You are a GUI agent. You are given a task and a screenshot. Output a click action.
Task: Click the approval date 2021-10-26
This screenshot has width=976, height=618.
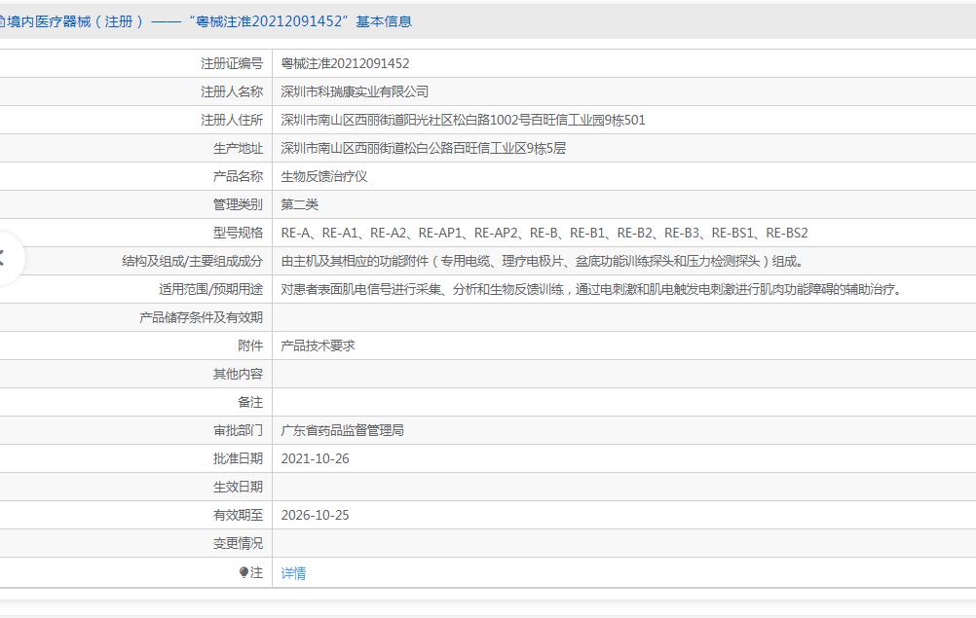[x=315, y=458]
